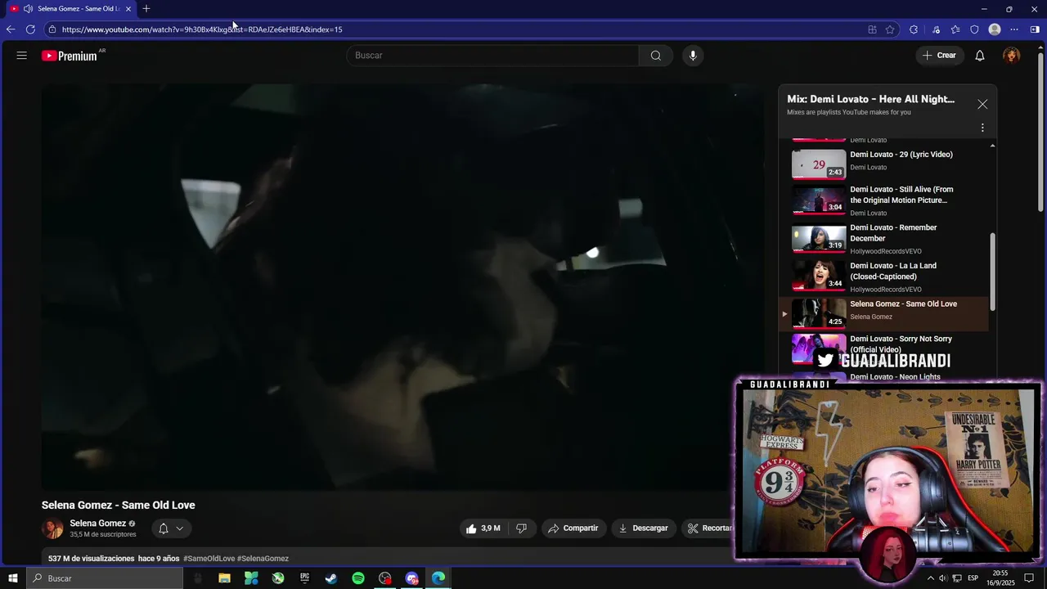Open Selena Gomez channel avatar

[x=52, y=528]
